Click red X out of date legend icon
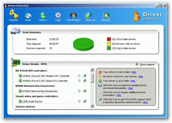172x123 pixels. coord(100,72)
